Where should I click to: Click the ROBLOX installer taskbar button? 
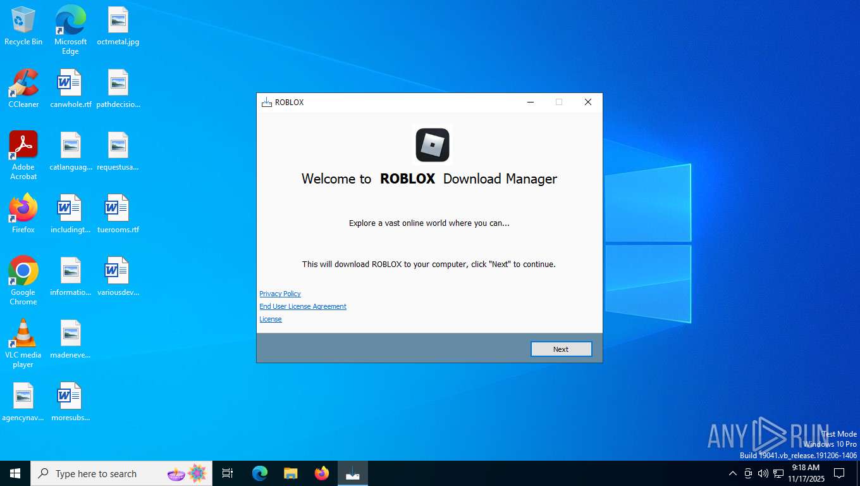[353, 473]
